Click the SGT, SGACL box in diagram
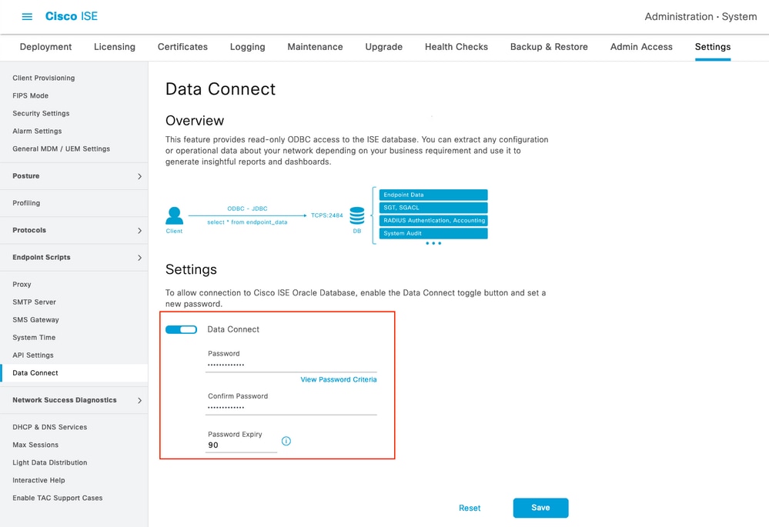Screen dimensions: 769x527 (433, 208)
